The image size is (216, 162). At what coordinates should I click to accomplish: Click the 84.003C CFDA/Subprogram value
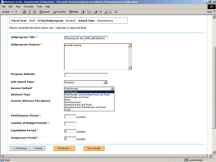pyautogui.click(x=71, y=21)
